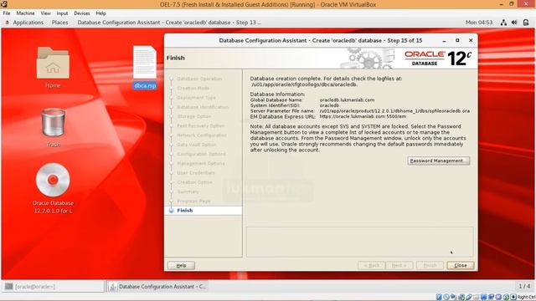Click the VirtualBox shared folders status icon
Screen dimensions: 536x301
pos(476,297)
